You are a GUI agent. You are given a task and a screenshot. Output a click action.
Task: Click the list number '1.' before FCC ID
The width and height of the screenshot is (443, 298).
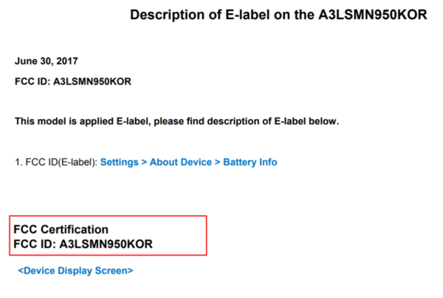coord(18,161)
